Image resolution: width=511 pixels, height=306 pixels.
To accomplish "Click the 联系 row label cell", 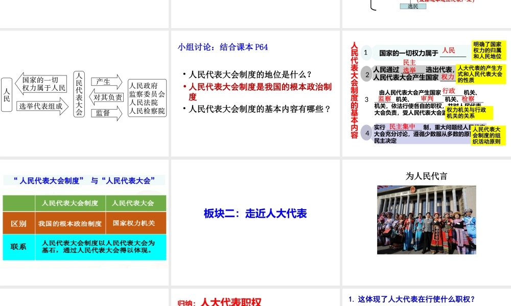I will [18, 247].
